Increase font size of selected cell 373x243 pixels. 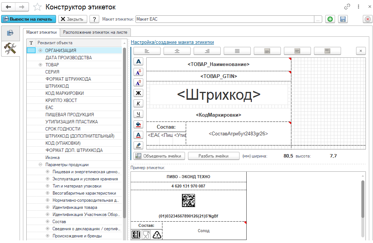click(139, 82)
